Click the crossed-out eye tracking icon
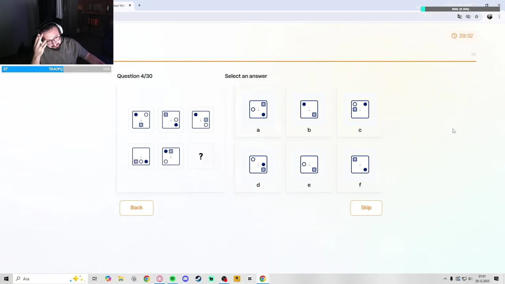Screen dimensions: 505x284 coord(468,17)
